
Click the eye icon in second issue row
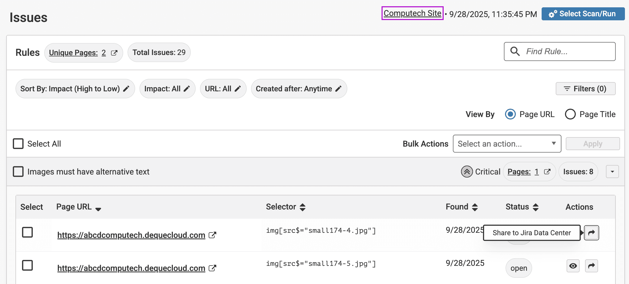pyautogui.click(x=573, y=266)
